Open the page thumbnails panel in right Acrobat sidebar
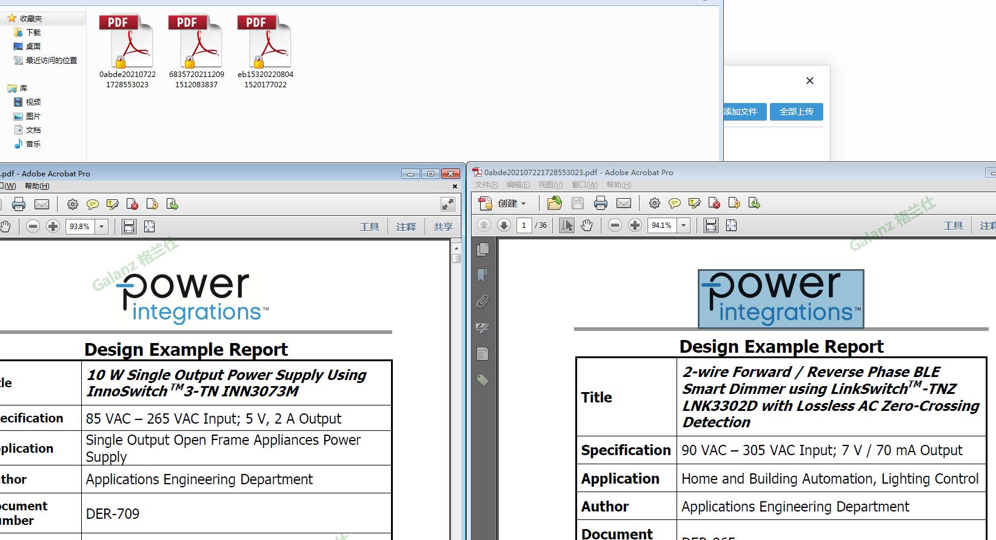The height and width of the screenshot is (540, 996). pos(483,249)
